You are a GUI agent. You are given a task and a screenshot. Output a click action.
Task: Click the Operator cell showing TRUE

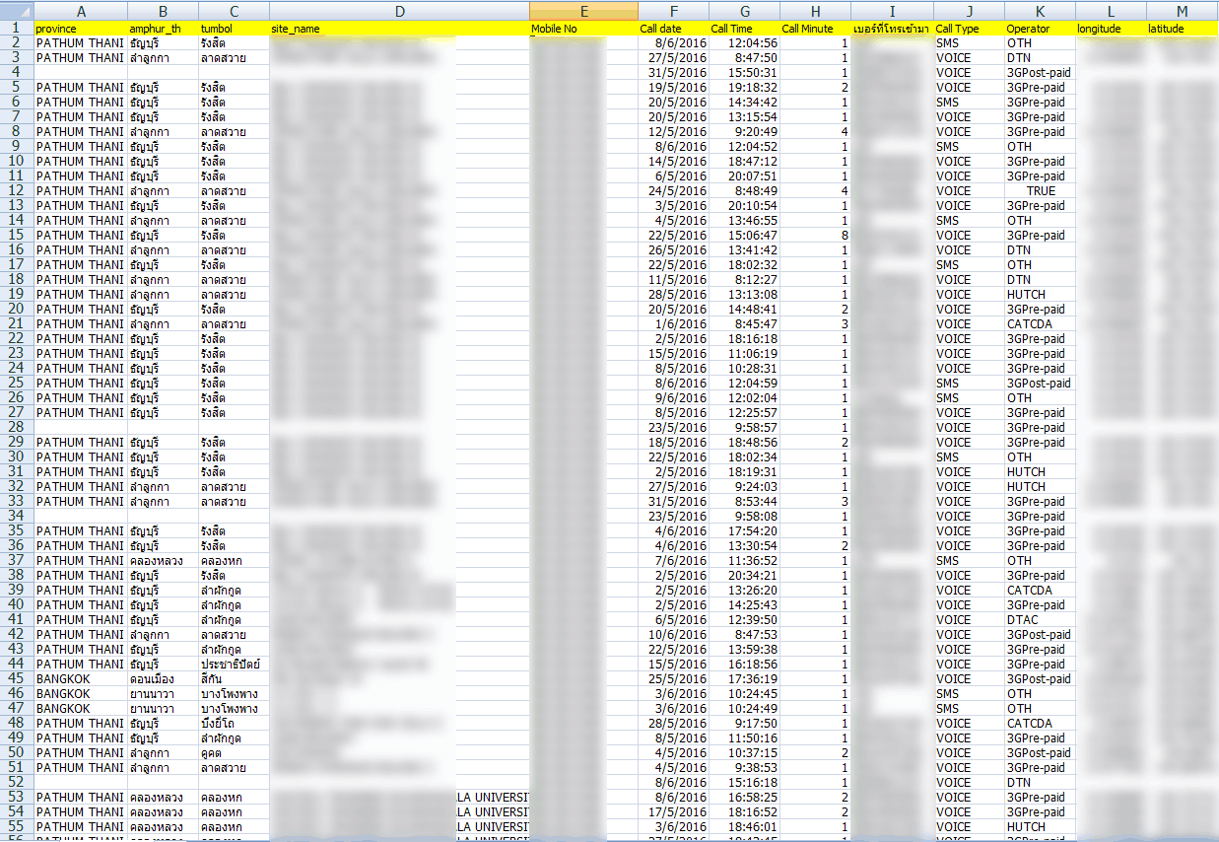coord(1040,191)
